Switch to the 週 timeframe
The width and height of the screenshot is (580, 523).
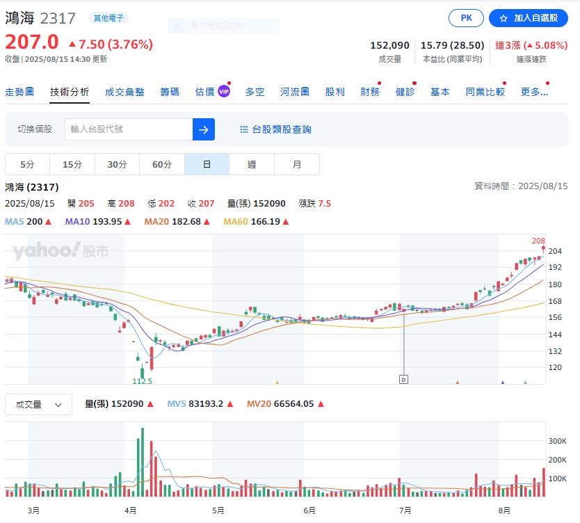(x=251, y=164)
